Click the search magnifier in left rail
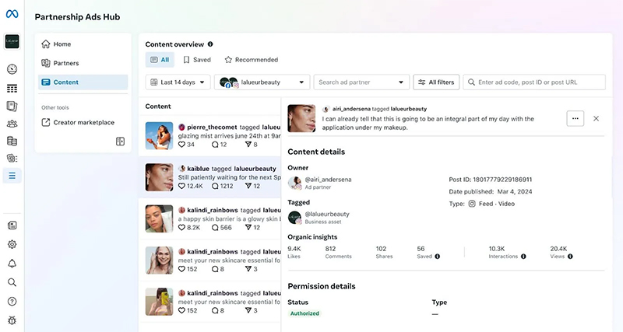 [x=12, y=282]
